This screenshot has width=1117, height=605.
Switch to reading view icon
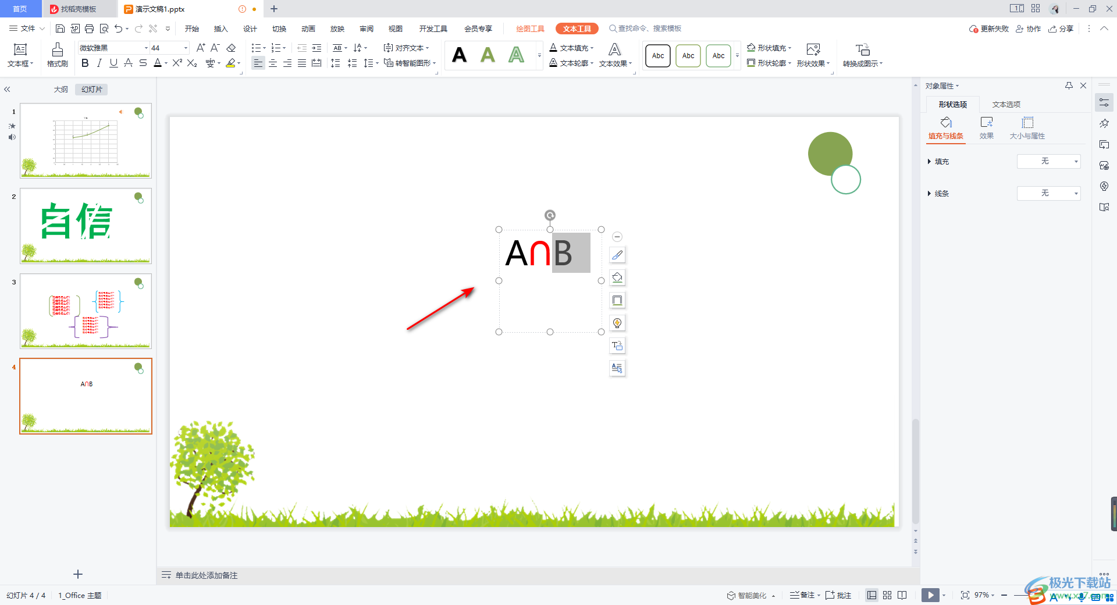902,595
